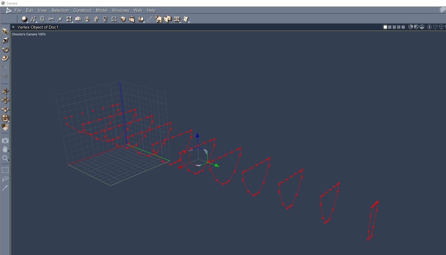Open the Edit menu
Viewport: 446px width, 255px height.
point(30,10)
